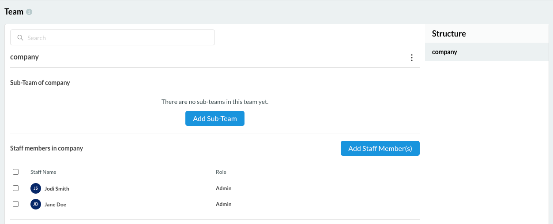Click the company team heading
The image size is (553, 224).
(25, 57)
